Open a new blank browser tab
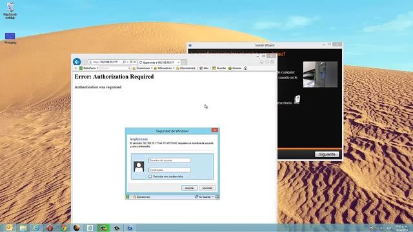This screenshot has width=413, height=232. click(x=184, y=63)
